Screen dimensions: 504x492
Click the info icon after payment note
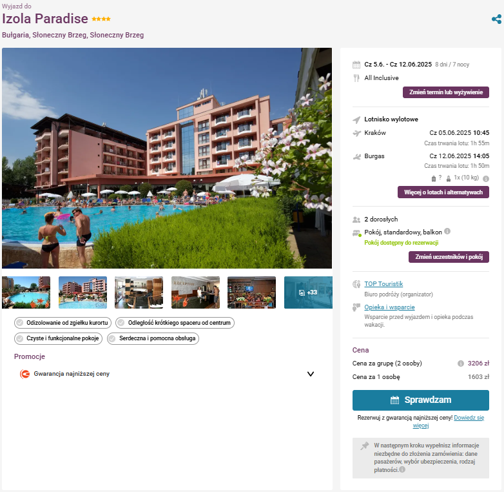click(x=402, y=469)
